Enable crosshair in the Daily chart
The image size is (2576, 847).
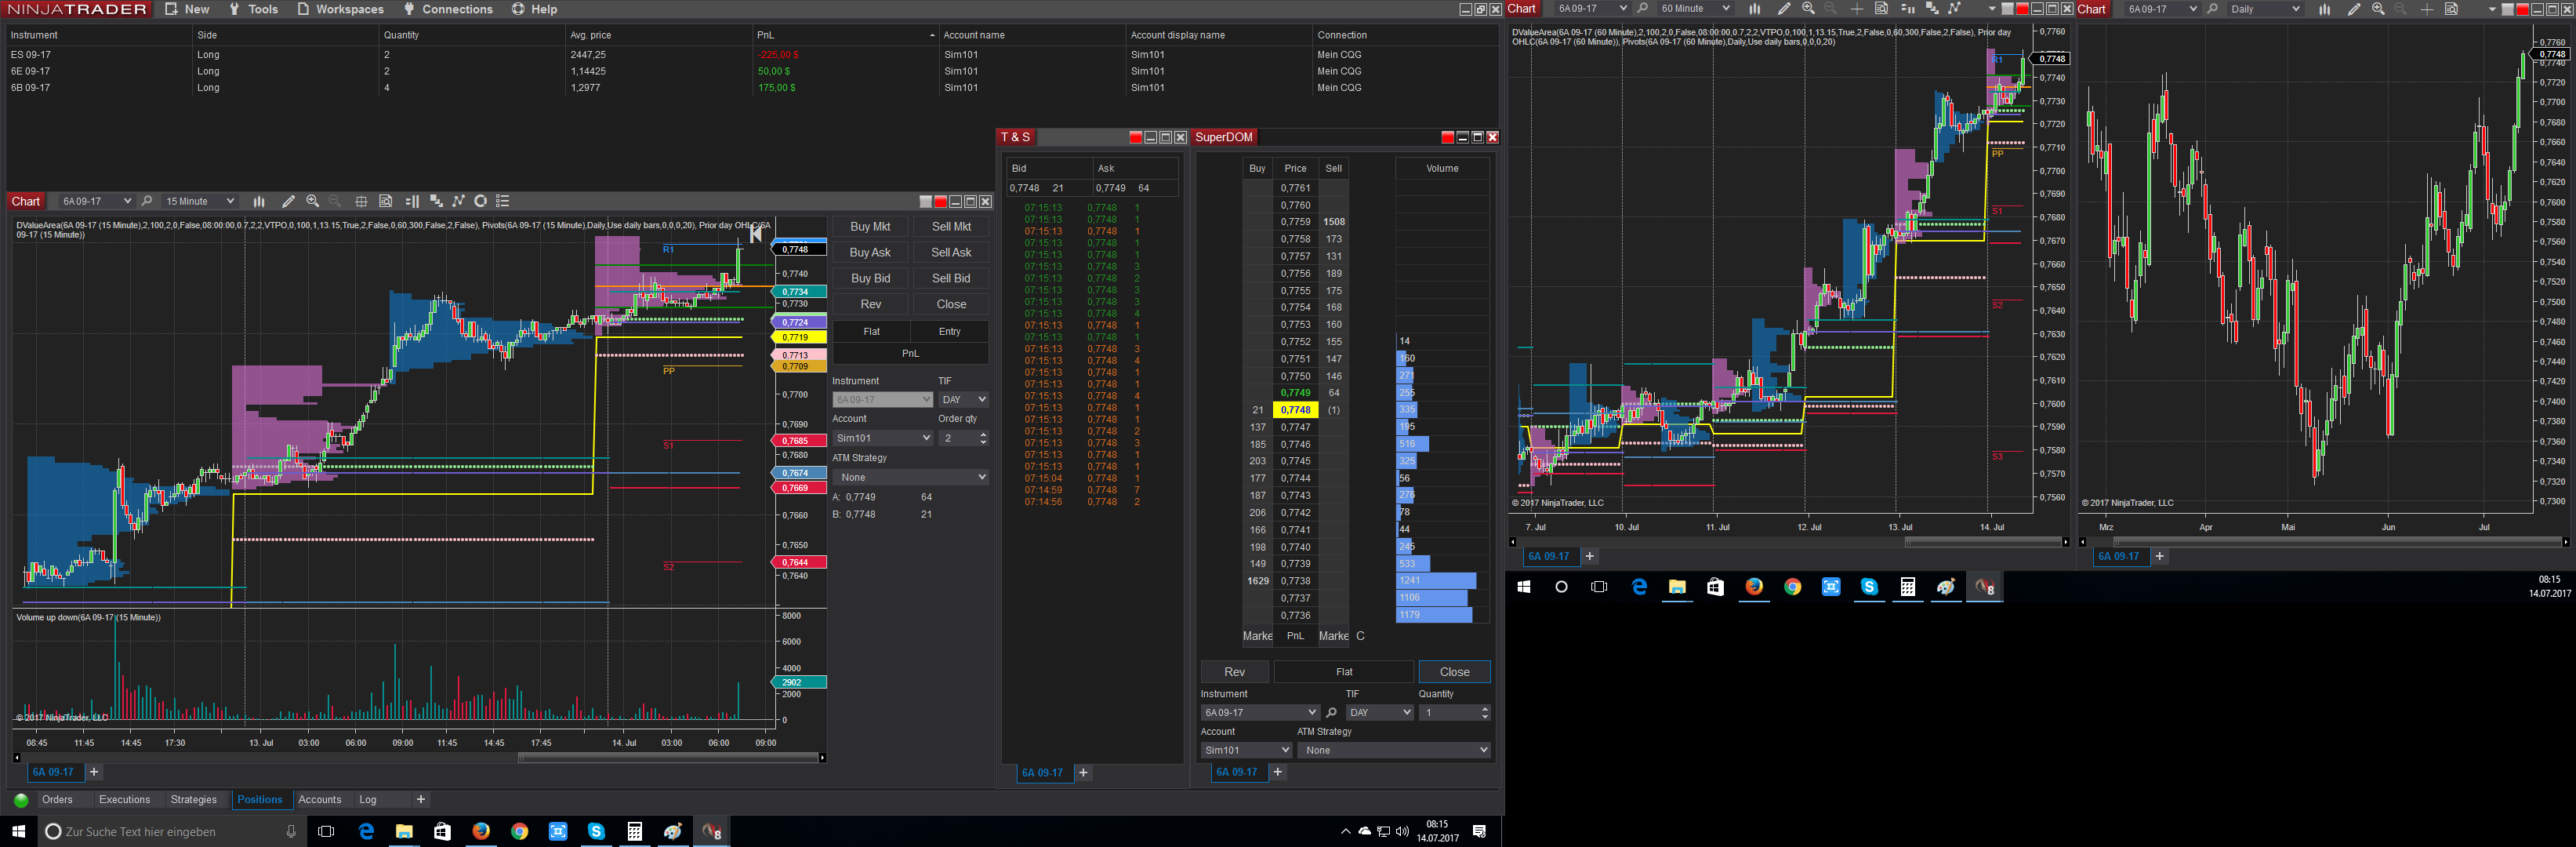click(2427, 9)
